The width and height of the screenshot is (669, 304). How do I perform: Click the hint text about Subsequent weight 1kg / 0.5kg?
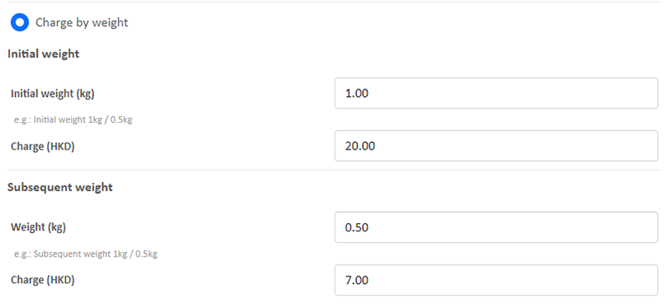(x=86, y=254)
